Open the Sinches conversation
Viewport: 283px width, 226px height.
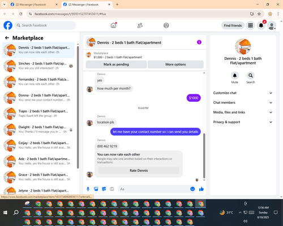point(38,66)
